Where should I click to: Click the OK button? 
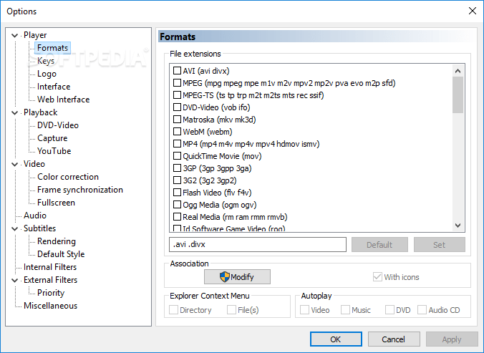pyautogui.click(x=336, y=339)
